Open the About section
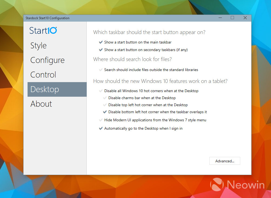Viewport: 271px width, 198px height. pyautogui.click(x=41, y=104)
